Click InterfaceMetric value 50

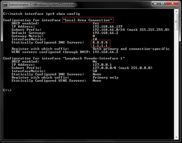[95, 71]
